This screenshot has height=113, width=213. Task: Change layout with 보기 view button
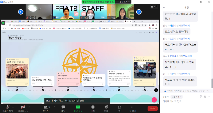pos(154,7)
